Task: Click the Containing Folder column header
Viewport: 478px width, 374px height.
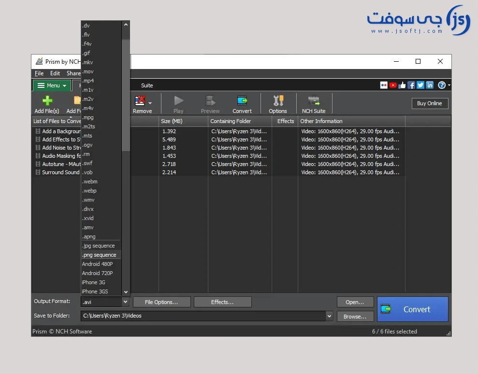Action: click(x=240, y=121)
